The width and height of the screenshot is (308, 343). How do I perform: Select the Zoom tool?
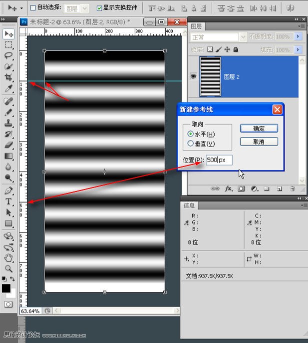pyautogui.click(x=9, y=268)
